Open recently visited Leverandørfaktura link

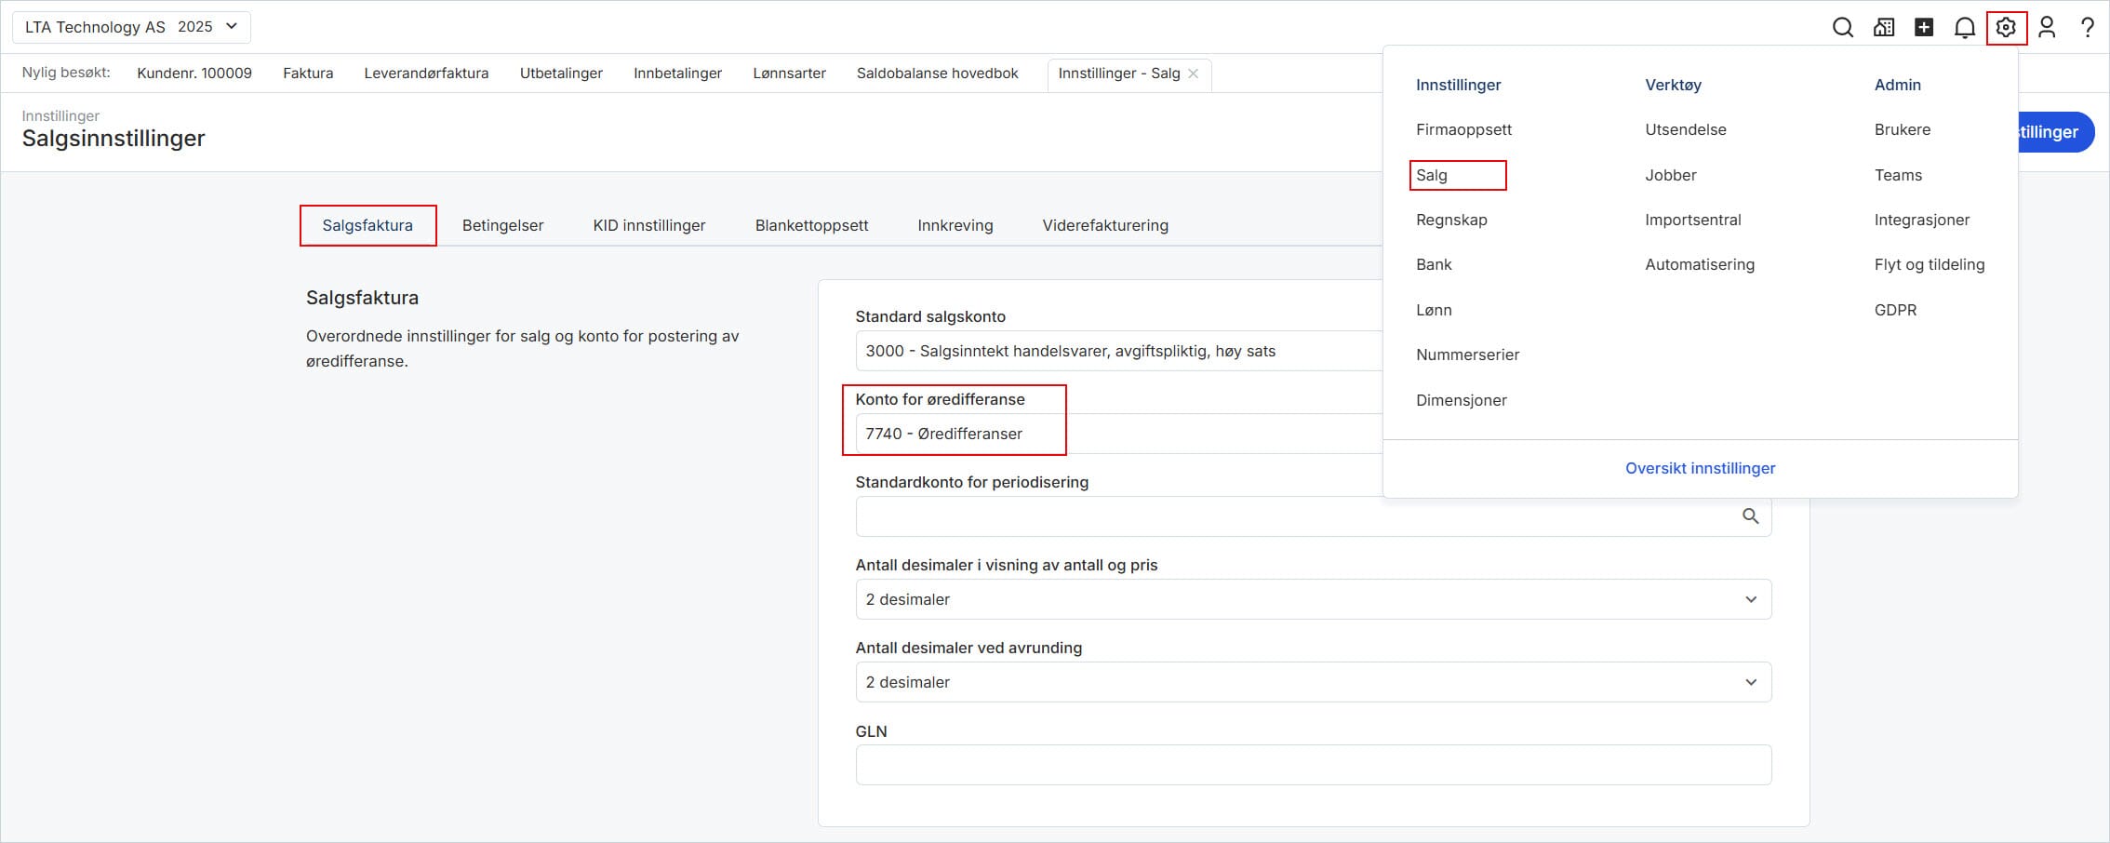tap(426, 74)
